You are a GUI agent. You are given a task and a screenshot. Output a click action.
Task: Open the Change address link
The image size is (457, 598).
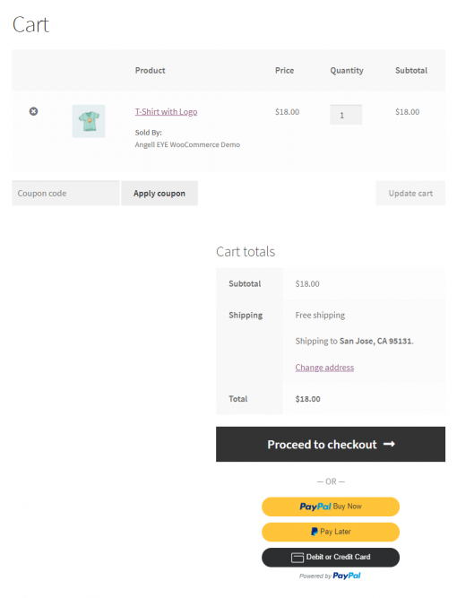[324, 368]
